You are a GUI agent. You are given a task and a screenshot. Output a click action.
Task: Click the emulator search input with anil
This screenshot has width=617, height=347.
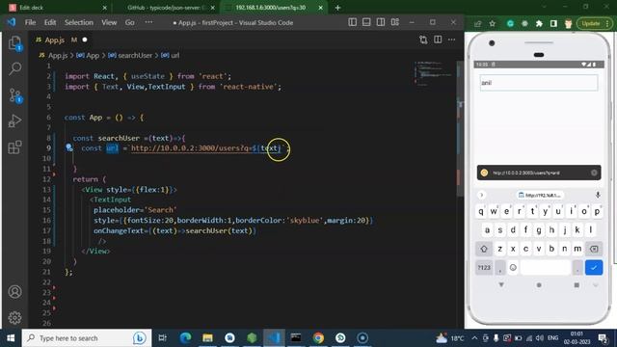coord(539,83)
